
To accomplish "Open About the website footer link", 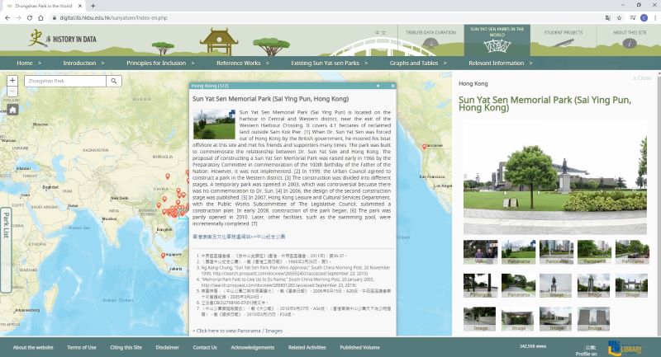I will coord(33,348).
